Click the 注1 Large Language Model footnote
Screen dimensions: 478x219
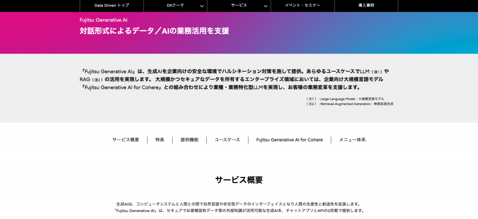coord(345,99)
